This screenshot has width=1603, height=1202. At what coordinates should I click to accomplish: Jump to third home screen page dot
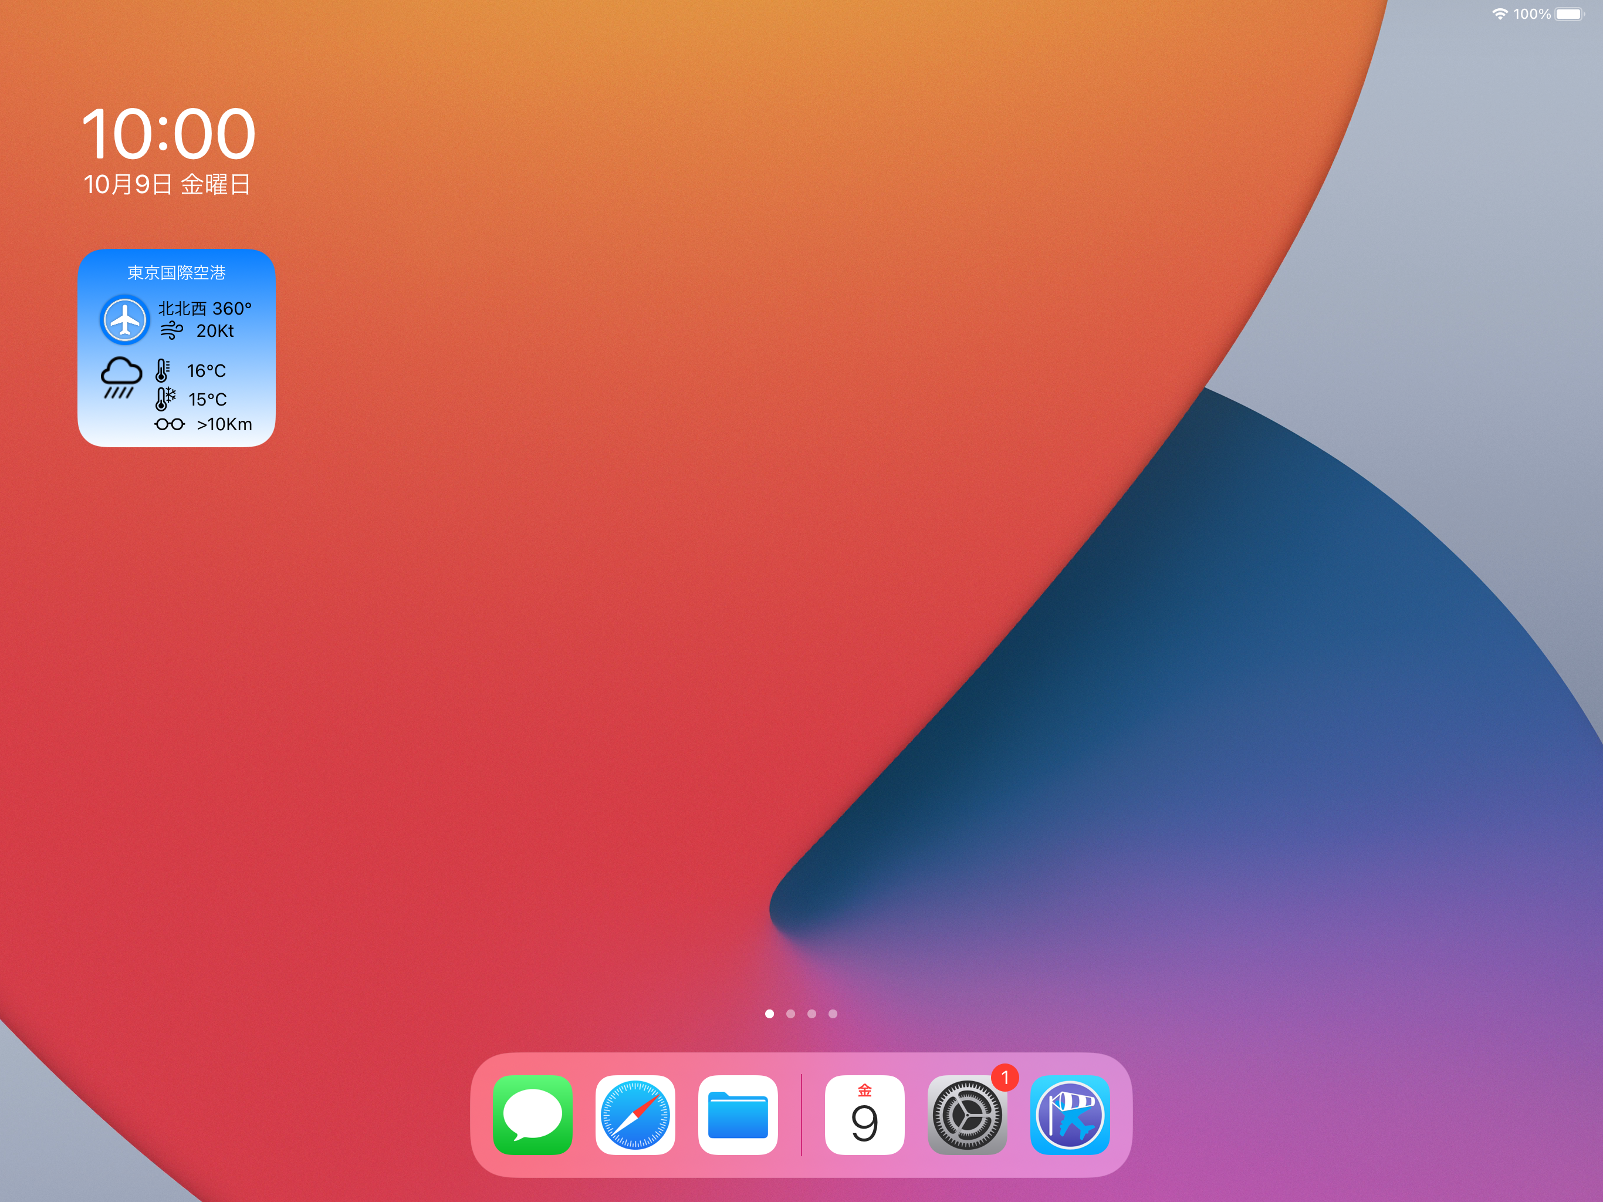[811, 1014]
